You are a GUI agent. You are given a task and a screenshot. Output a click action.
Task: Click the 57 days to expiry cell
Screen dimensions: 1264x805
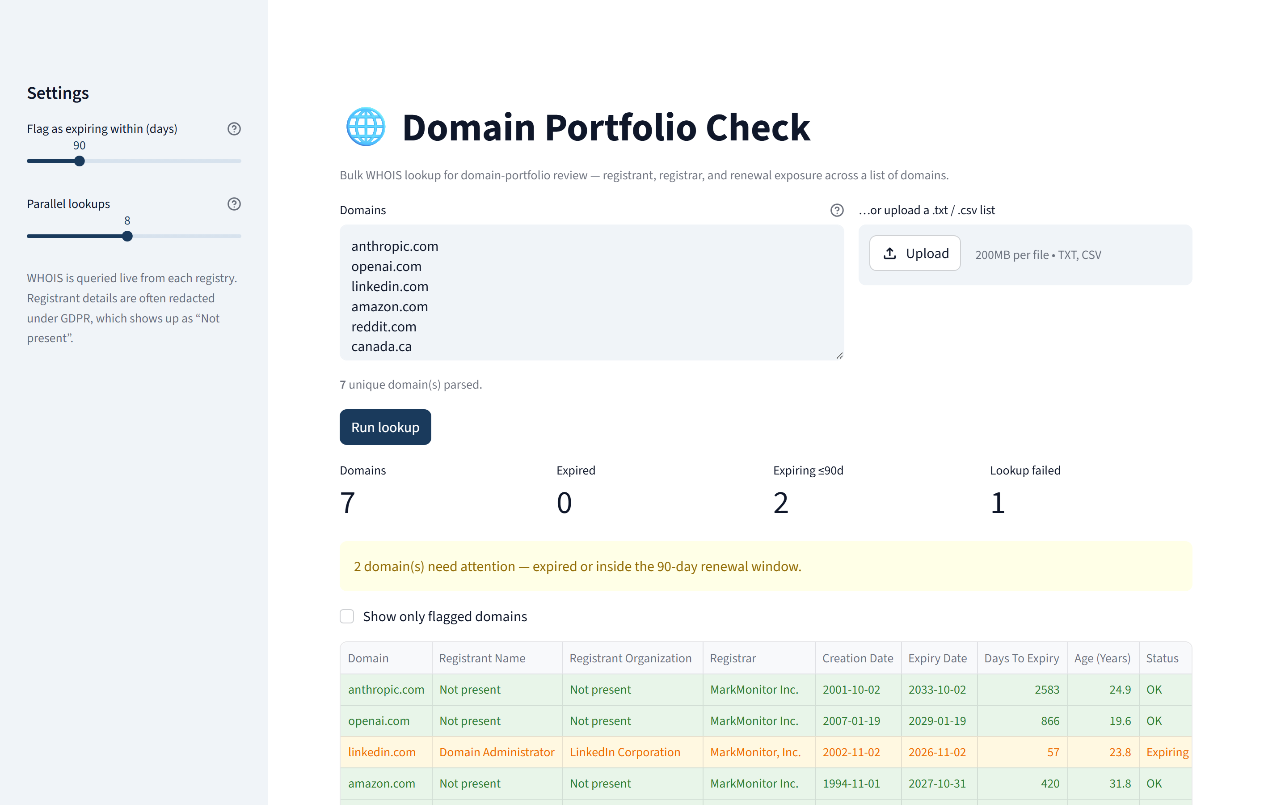(x=1022, y=752)
